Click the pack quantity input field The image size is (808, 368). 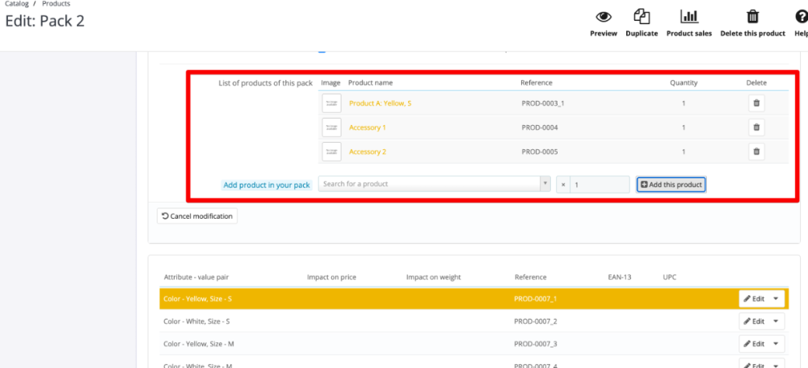(x=600, y=184)
